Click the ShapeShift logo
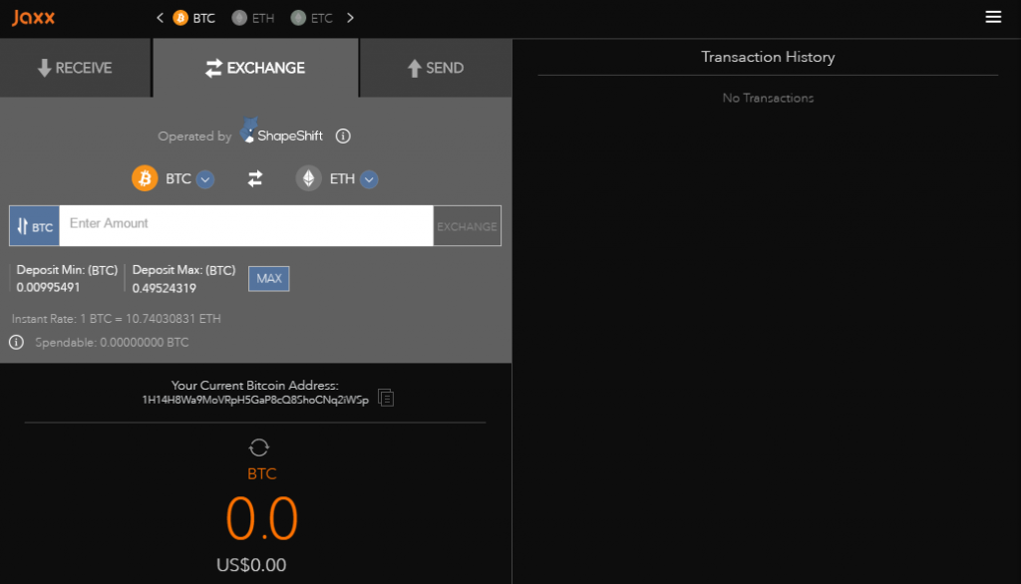This screenshot has width=1021, height=584. pyautogui.click(x=281, y=133)
